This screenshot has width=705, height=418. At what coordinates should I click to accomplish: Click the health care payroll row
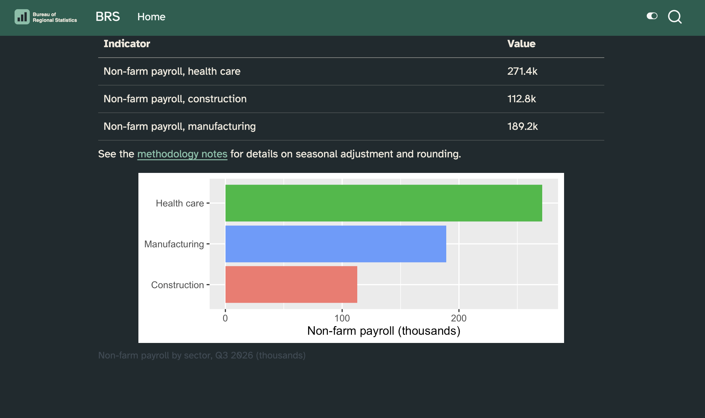[351, 72]
